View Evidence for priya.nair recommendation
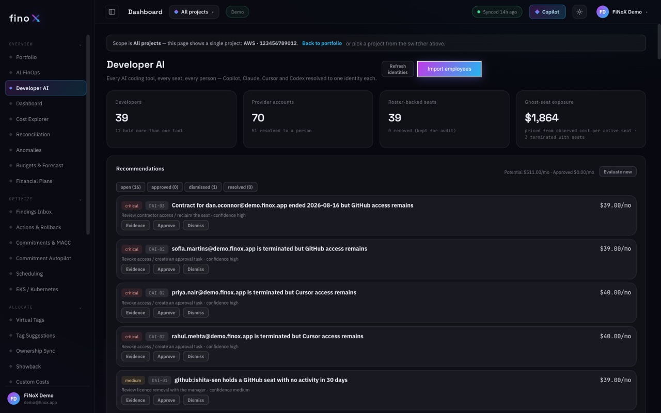The image size is (661, 413). tap(135, 313)
